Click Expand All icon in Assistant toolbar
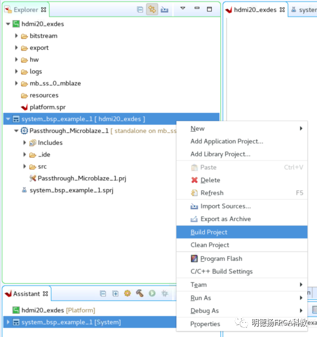This screenshot has height=337, width=317. [x=115, y=293]
